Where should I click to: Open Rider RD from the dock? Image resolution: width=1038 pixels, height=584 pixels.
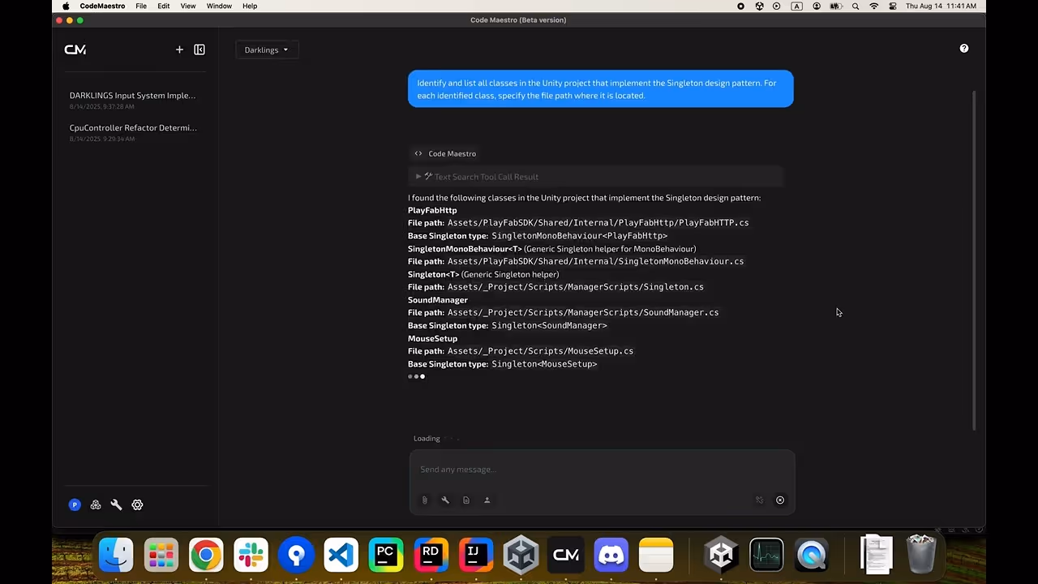[431, 555]
